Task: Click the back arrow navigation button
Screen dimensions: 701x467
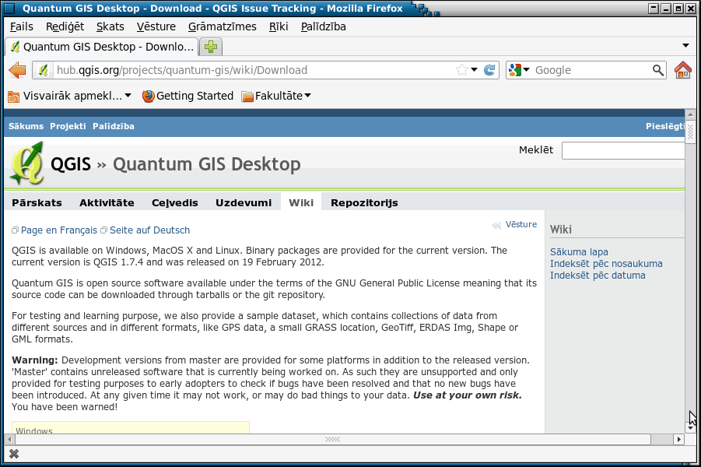Action: (17, 70)
